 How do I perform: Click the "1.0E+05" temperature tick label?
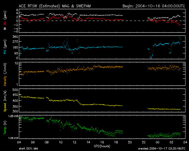pos(13,116)
